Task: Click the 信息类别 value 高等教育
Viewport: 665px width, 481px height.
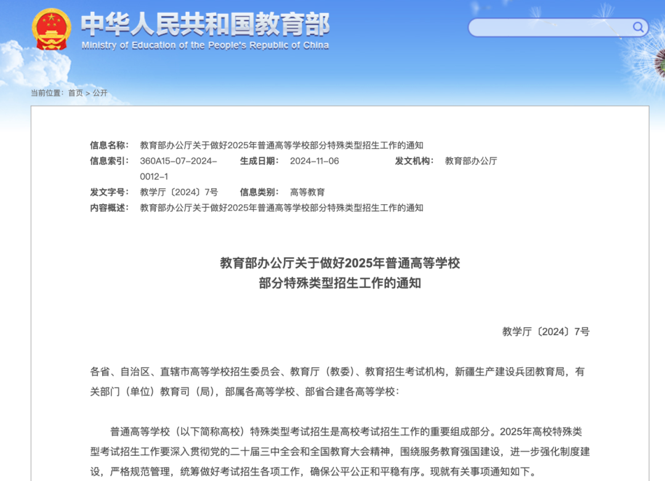Action: 308,192
